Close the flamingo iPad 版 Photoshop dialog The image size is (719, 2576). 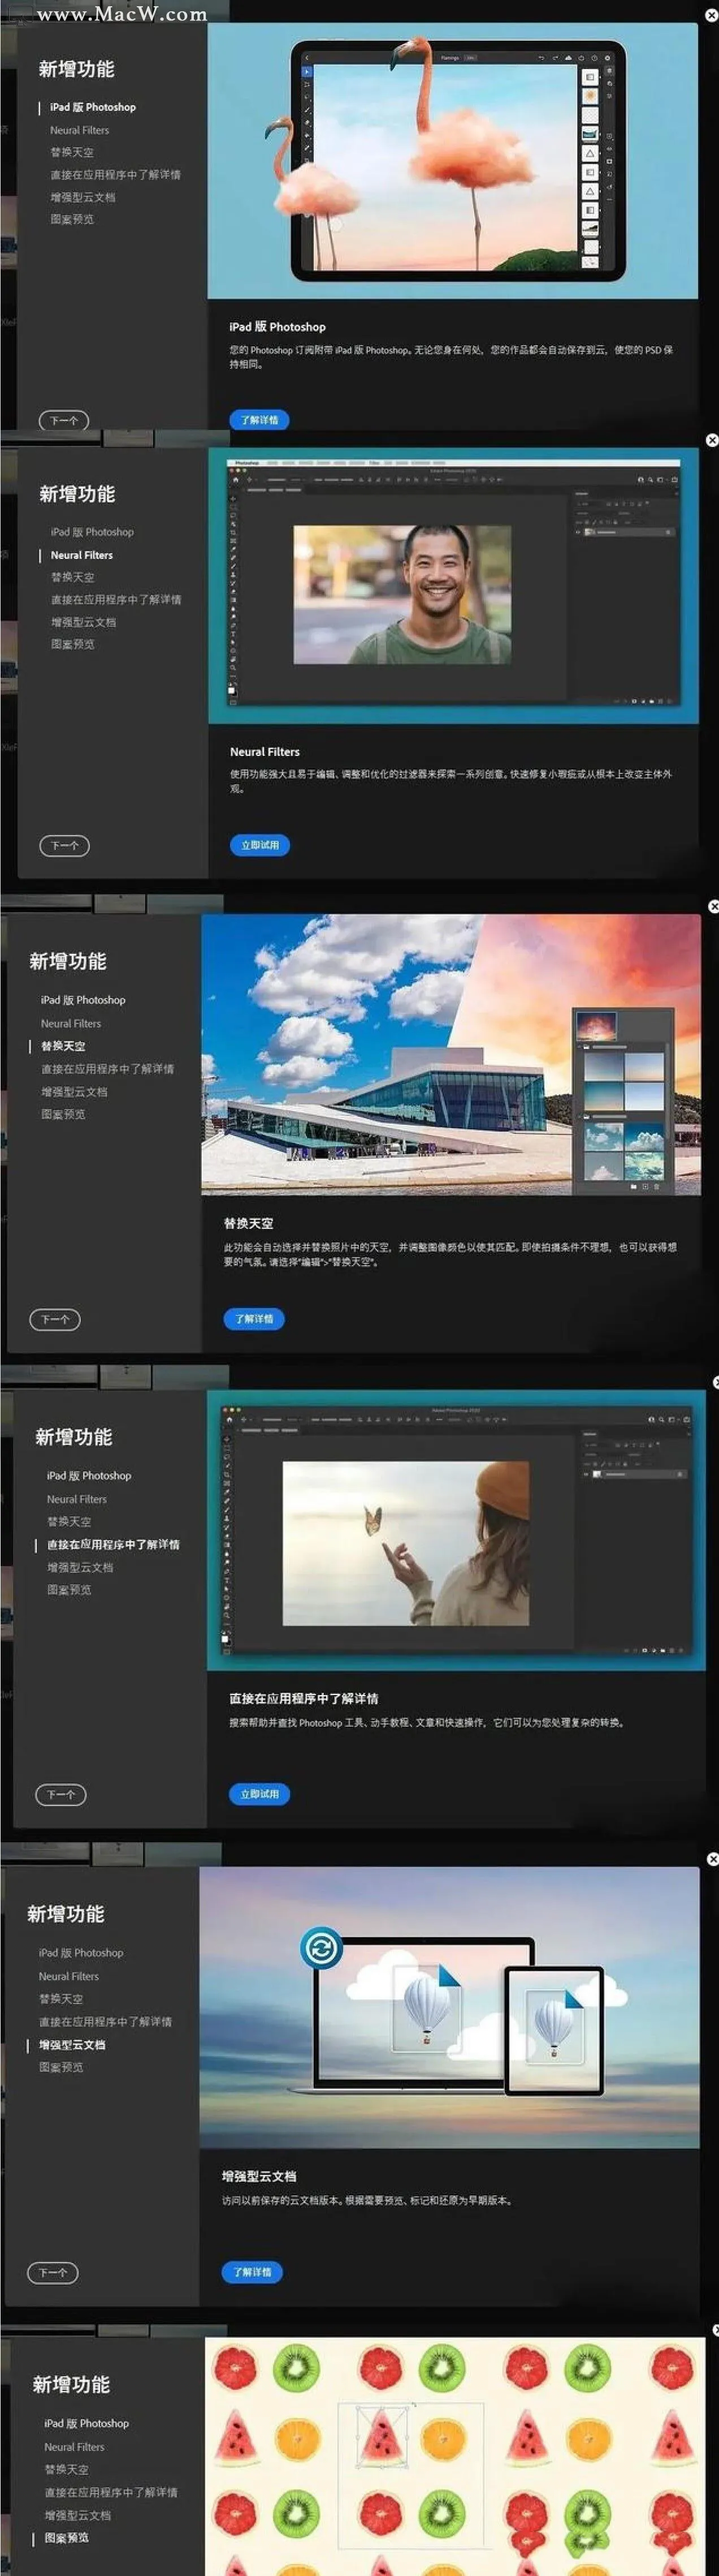point(711,16)
